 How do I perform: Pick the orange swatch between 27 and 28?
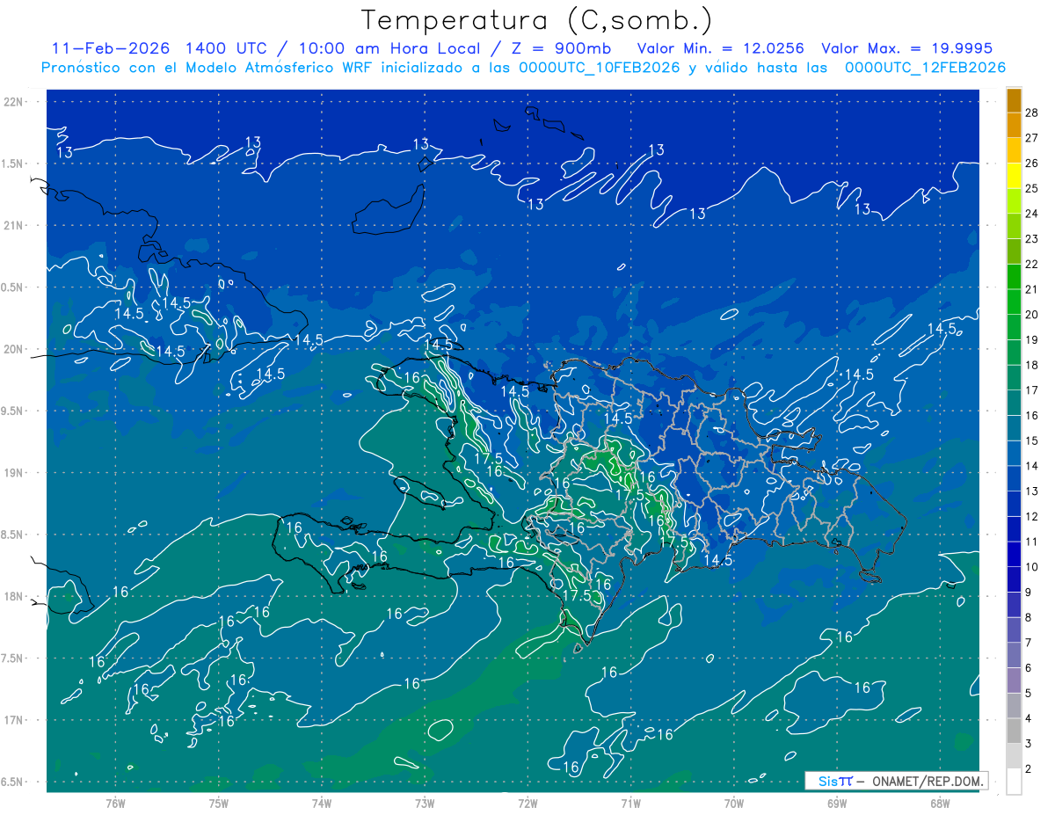click(x=1014, y=126)
